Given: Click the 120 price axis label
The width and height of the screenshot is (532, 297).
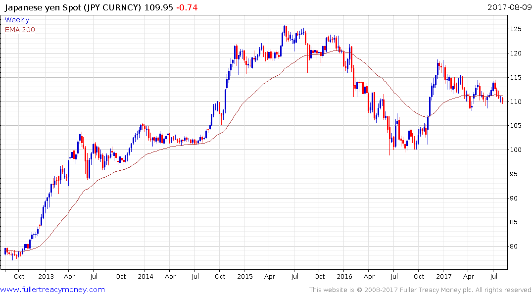Looking at the screenshot, I should [515, 53].
